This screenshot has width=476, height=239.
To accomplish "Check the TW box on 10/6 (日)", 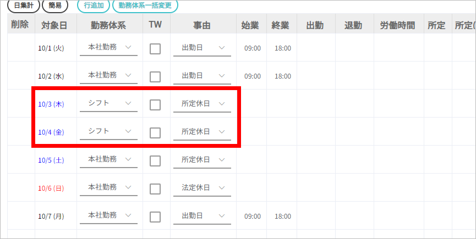I will click(x=155, y=188).
